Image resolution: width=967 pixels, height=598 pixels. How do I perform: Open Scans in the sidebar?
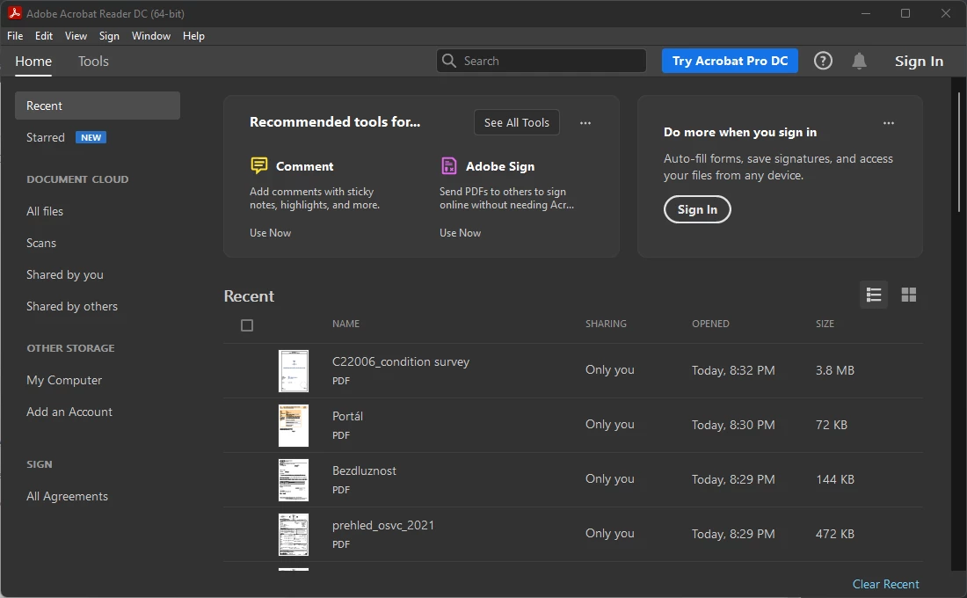(x=40, y=243)
